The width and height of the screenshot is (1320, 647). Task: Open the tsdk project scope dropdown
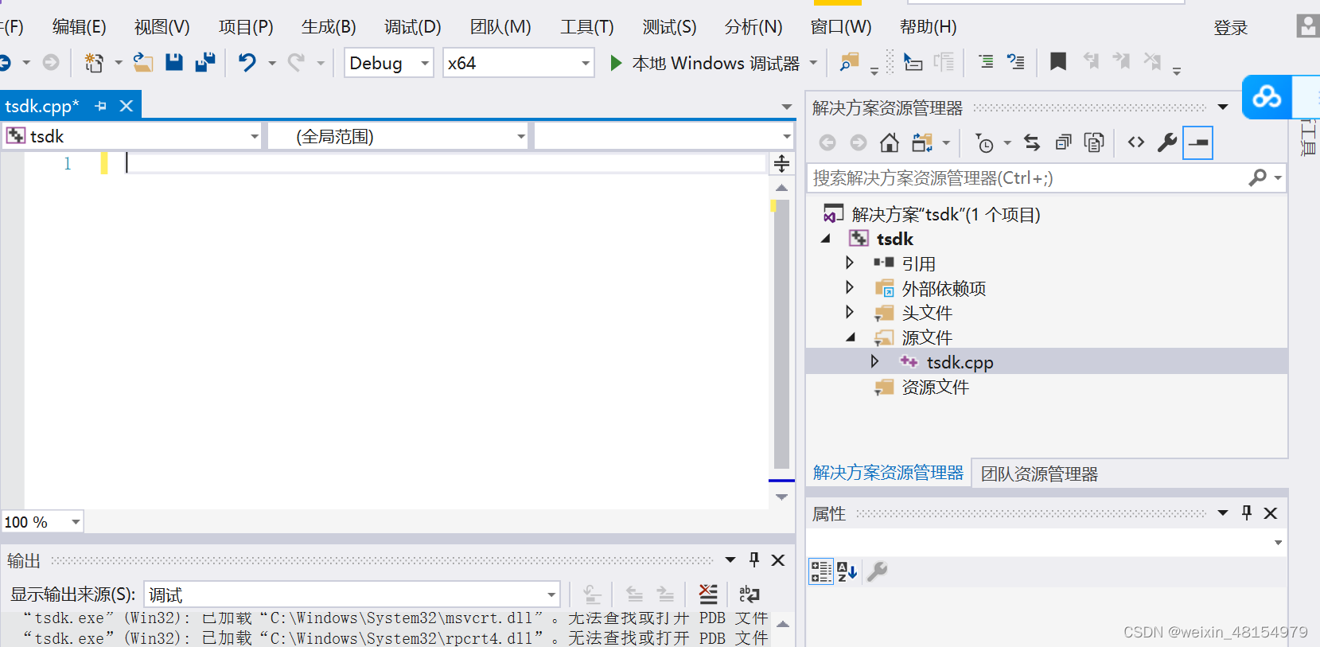point(255,136)
